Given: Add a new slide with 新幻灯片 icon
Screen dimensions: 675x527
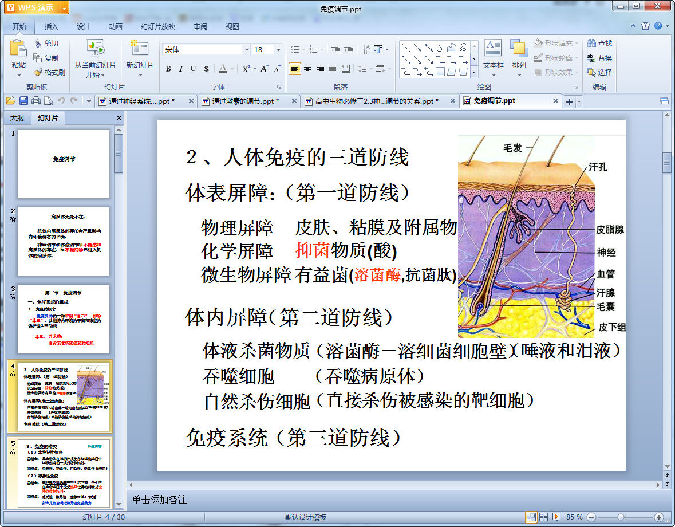Looking at the screenshot, I should pyautogui.click(x=140, y=48).
